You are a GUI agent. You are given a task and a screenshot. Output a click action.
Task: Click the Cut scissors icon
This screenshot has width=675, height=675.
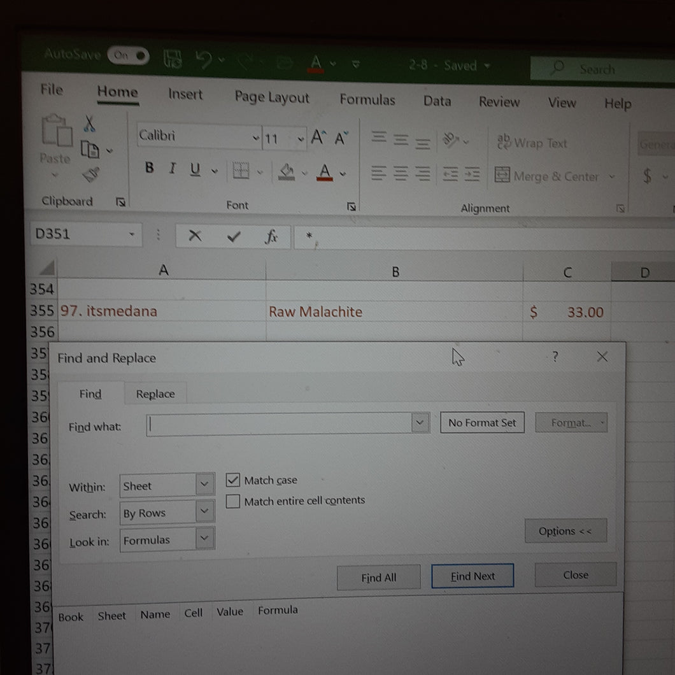[x=90, y=124]
